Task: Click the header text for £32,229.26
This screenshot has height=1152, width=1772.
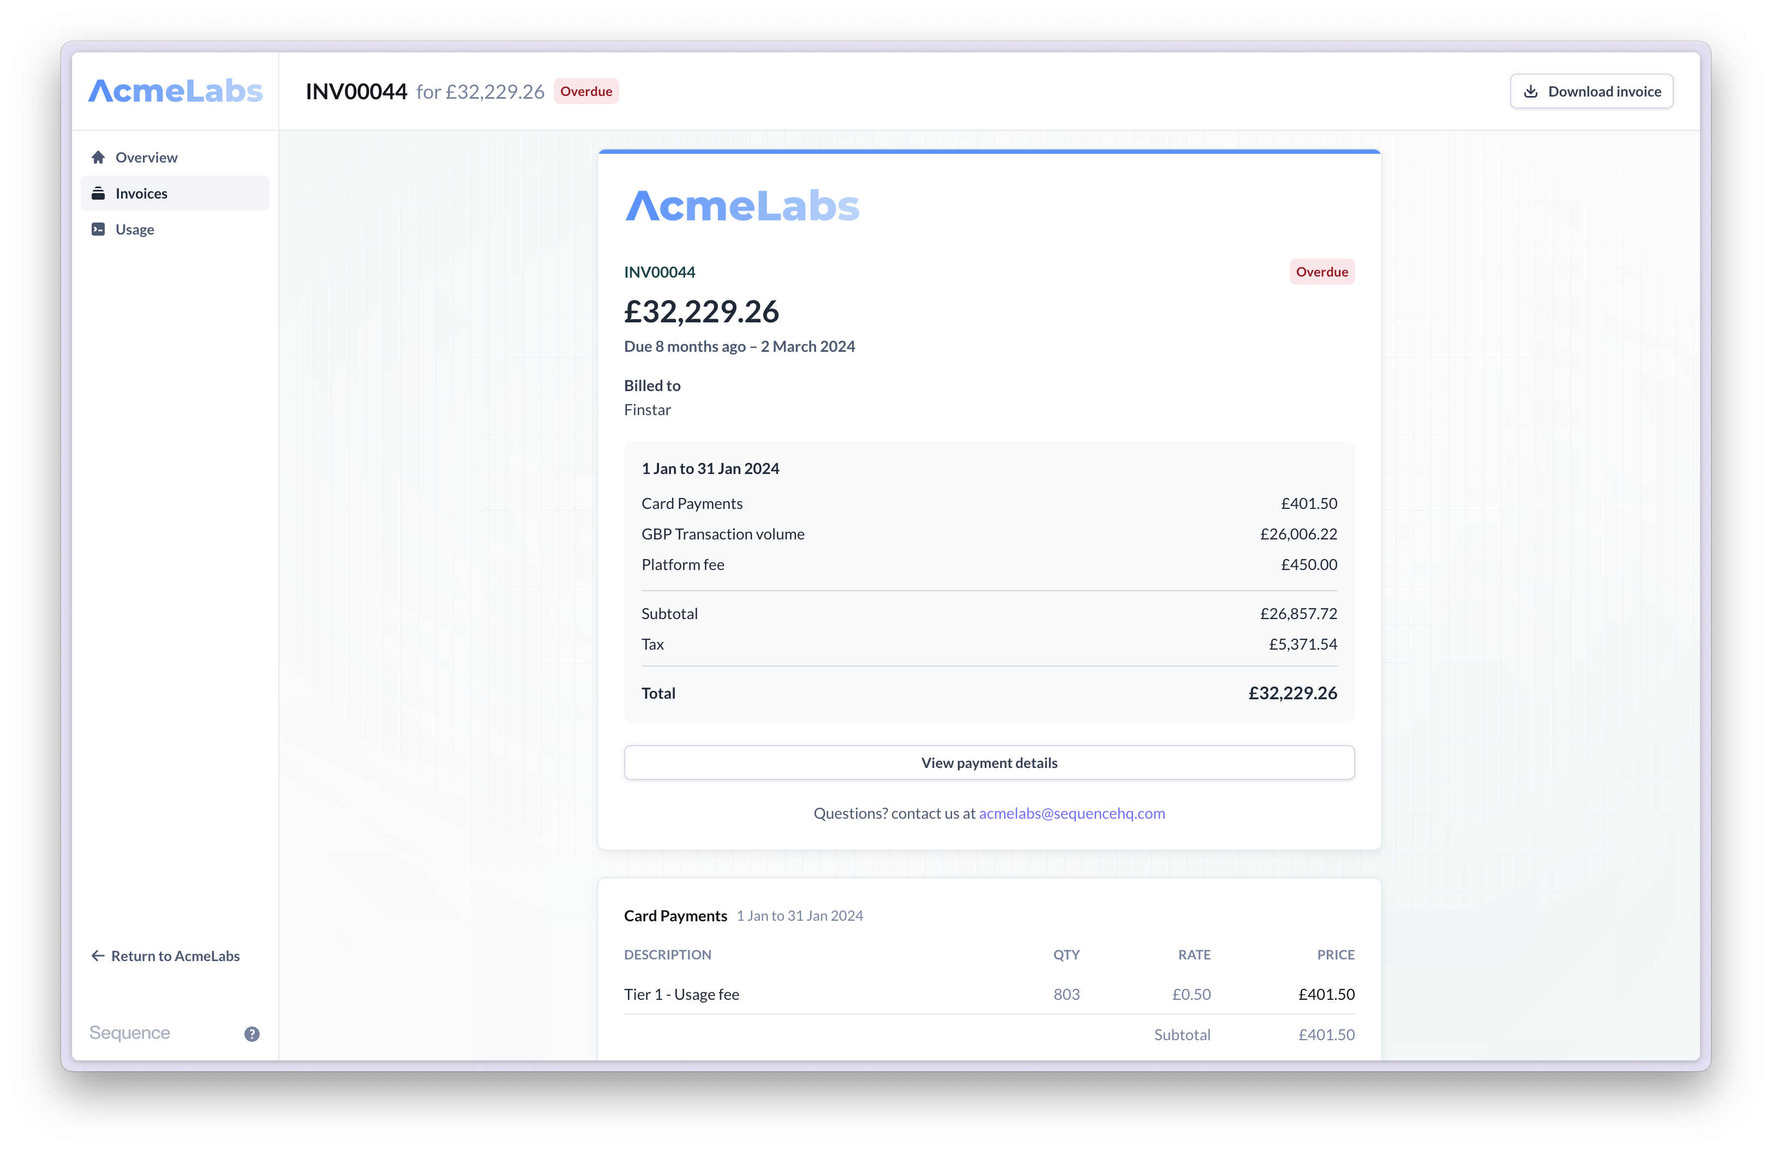Action: (480, 92)
